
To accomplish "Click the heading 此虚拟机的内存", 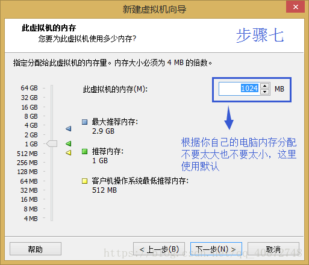I will pos(49,28).
